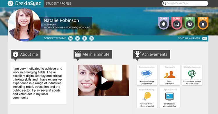Select the name Natalie Robinson
Screen dimensions: 218x114
click(61, 20)
